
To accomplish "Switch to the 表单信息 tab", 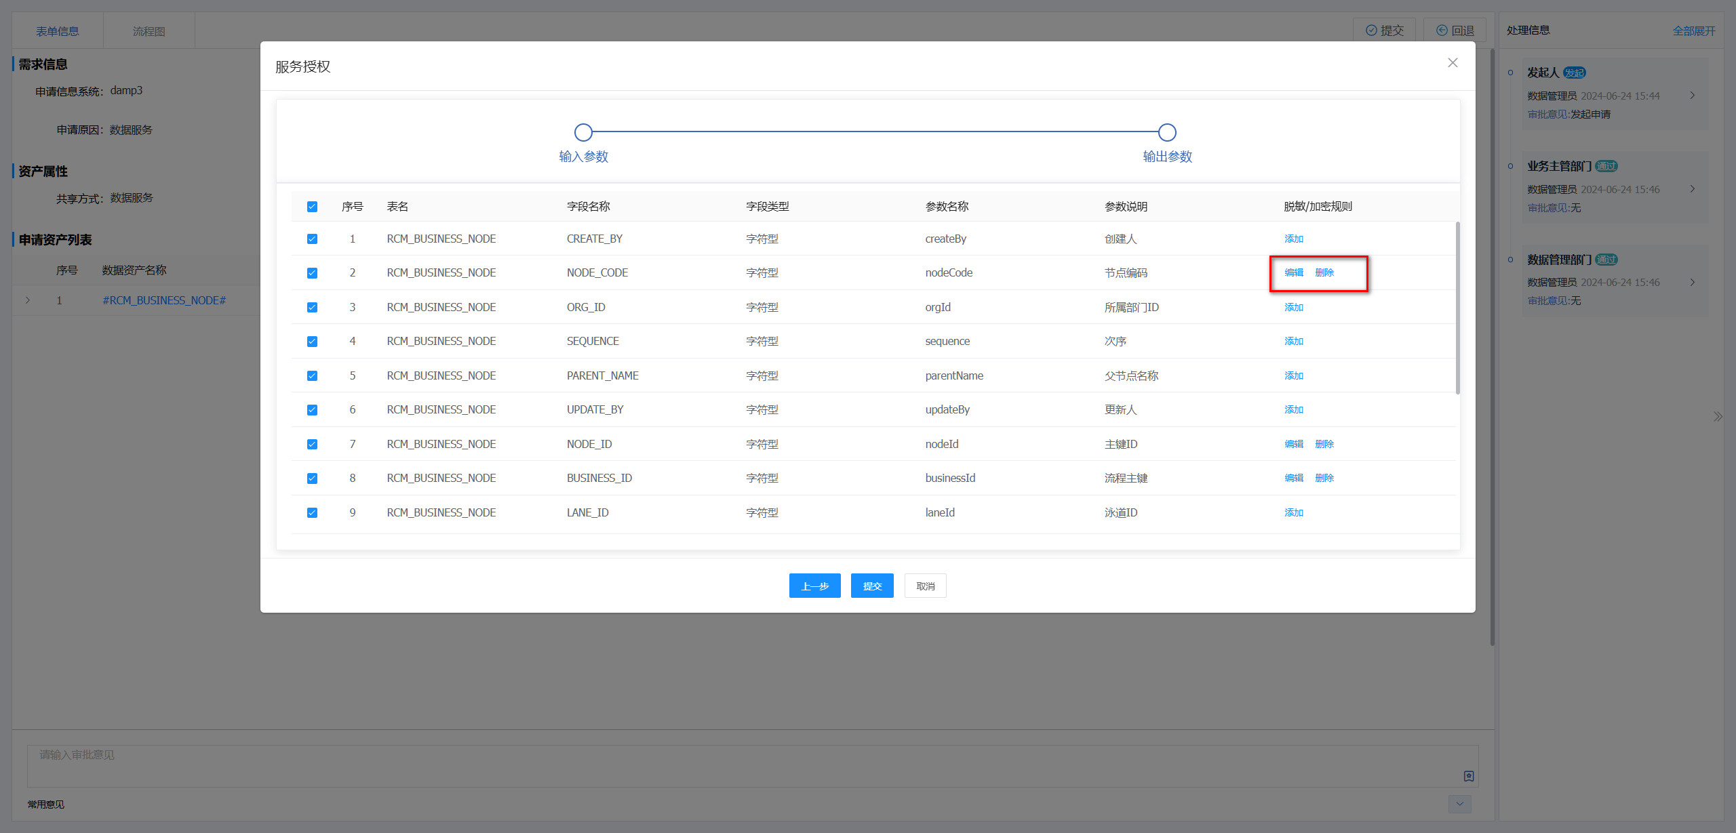I will (x=58, y=31).
